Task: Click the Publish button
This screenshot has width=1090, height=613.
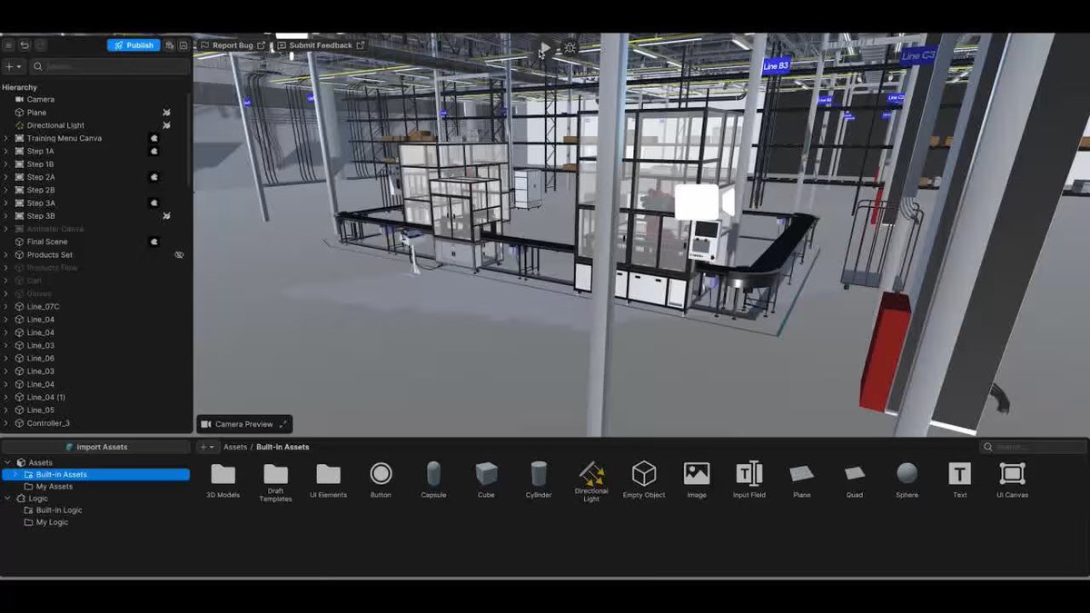Action: click(133, 44)
